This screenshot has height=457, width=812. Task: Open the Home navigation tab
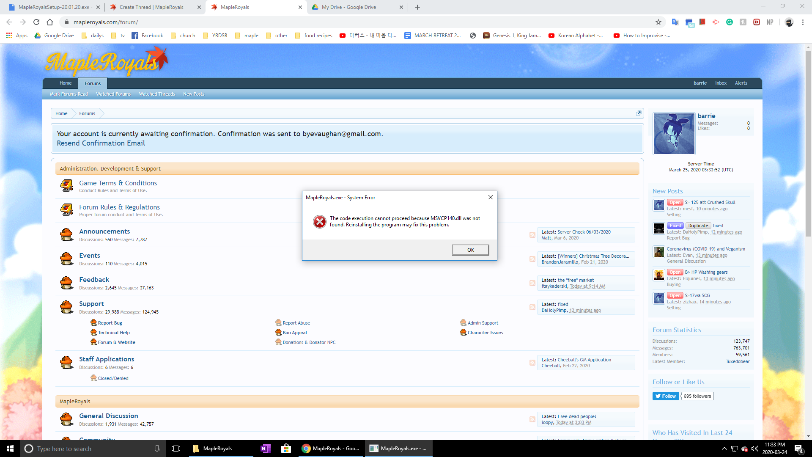66,83
